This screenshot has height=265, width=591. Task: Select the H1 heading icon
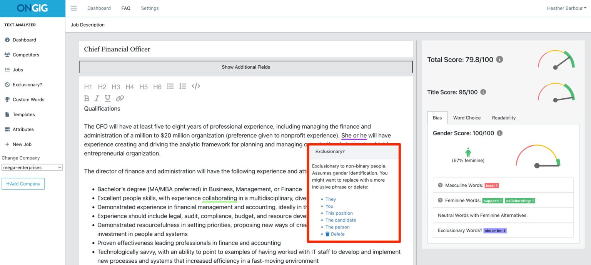(88, 86)
